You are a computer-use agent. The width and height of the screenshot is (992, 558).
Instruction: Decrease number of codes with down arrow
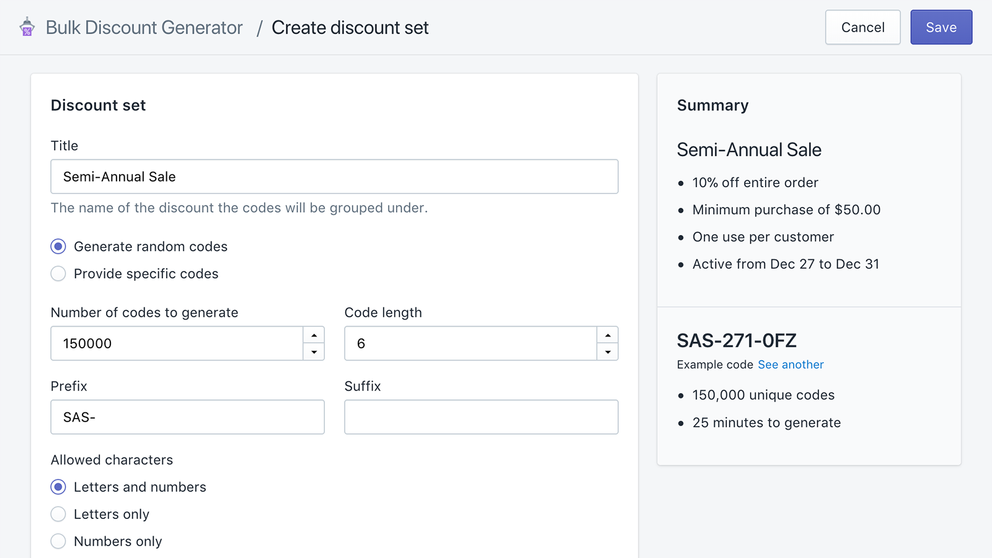pyautogui.click(x=314, y=352)
